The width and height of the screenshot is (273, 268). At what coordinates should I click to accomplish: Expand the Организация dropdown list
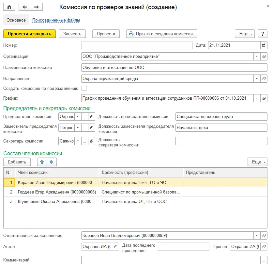coord(257,57)
